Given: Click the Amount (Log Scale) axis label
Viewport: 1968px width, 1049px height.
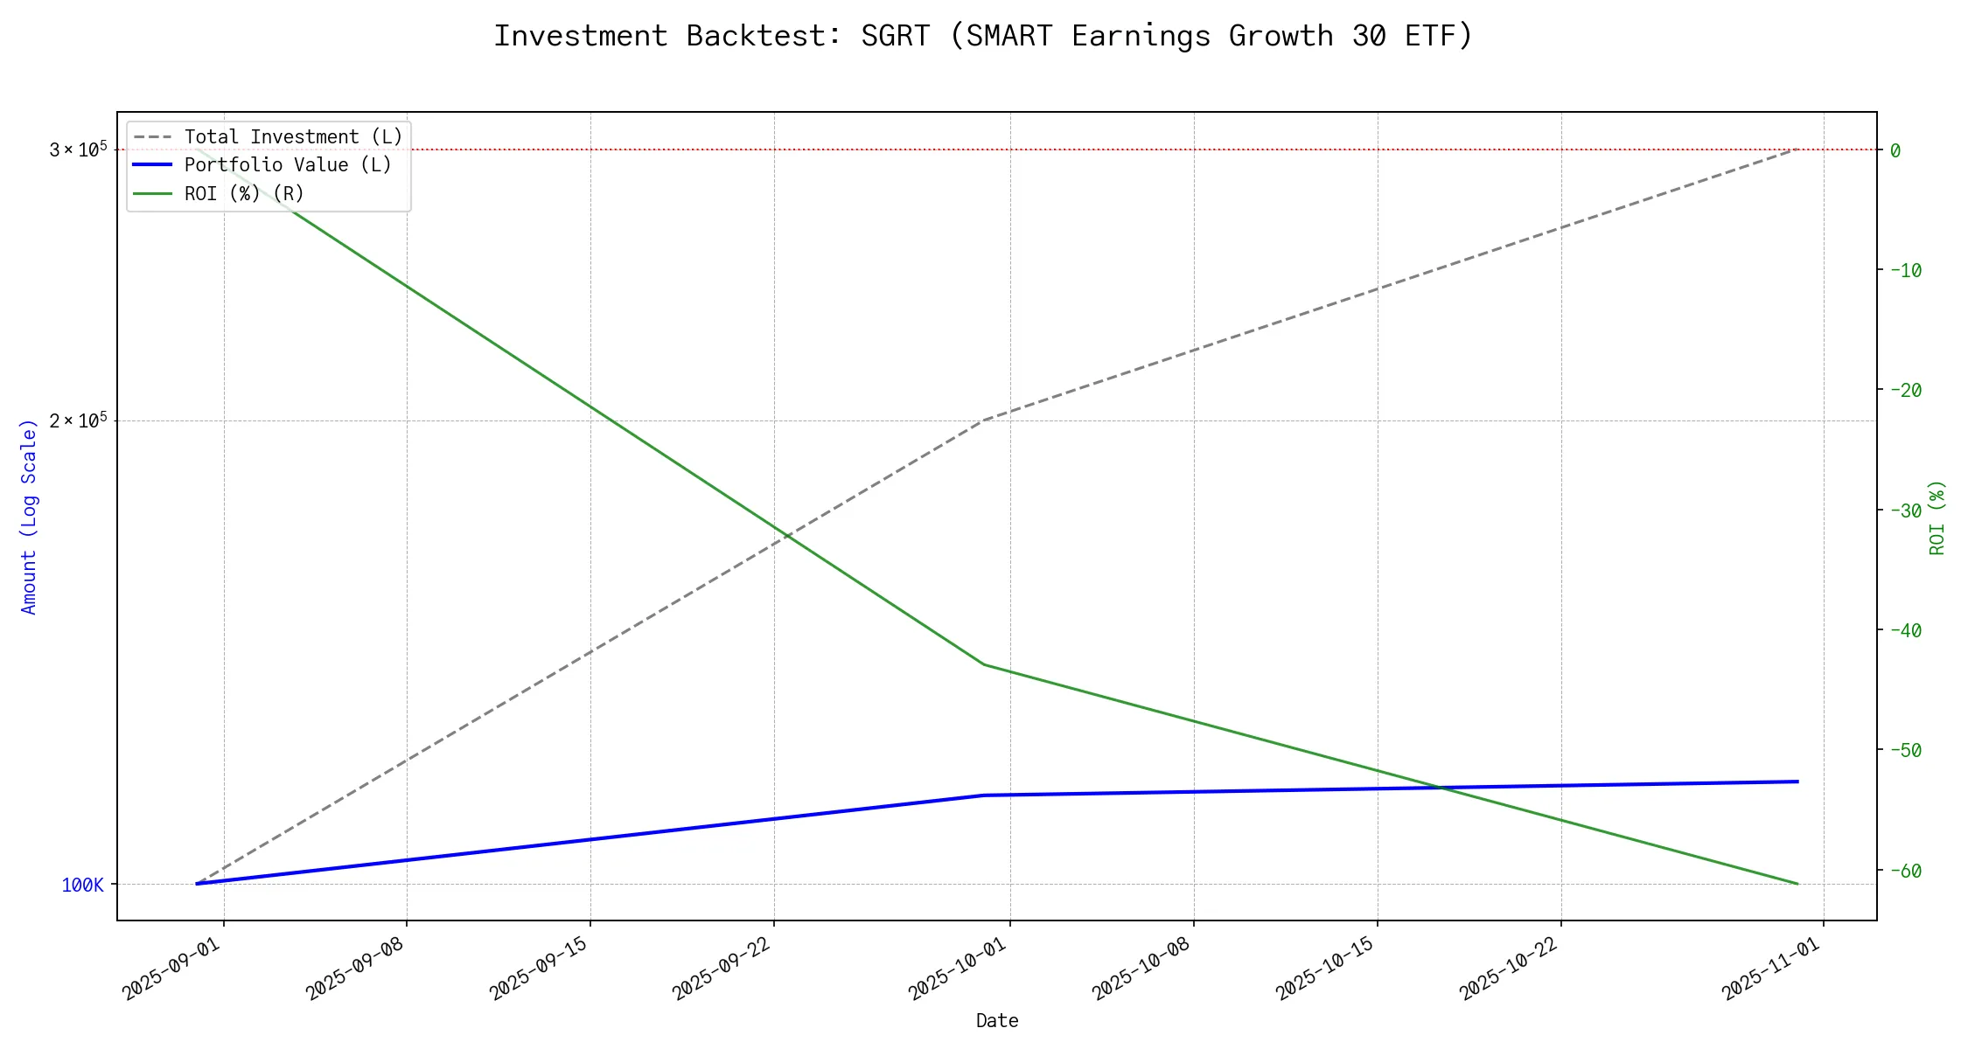Looking at the screenshot, I should [29, 517].
